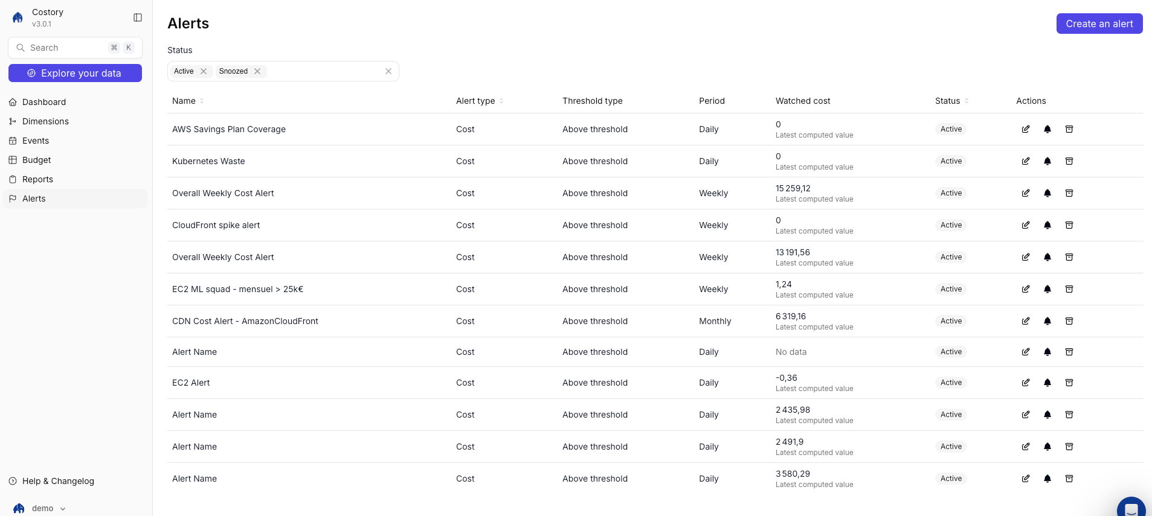Edit the Alert Name row with No data
The image size is (1152, 516).
[1026, 352]
